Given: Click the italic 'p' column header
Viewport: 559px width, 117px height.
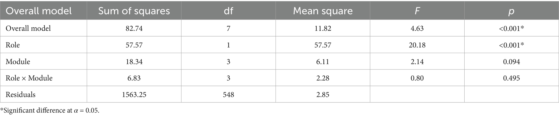Looking at the screenshot, I should click(511, 11).
